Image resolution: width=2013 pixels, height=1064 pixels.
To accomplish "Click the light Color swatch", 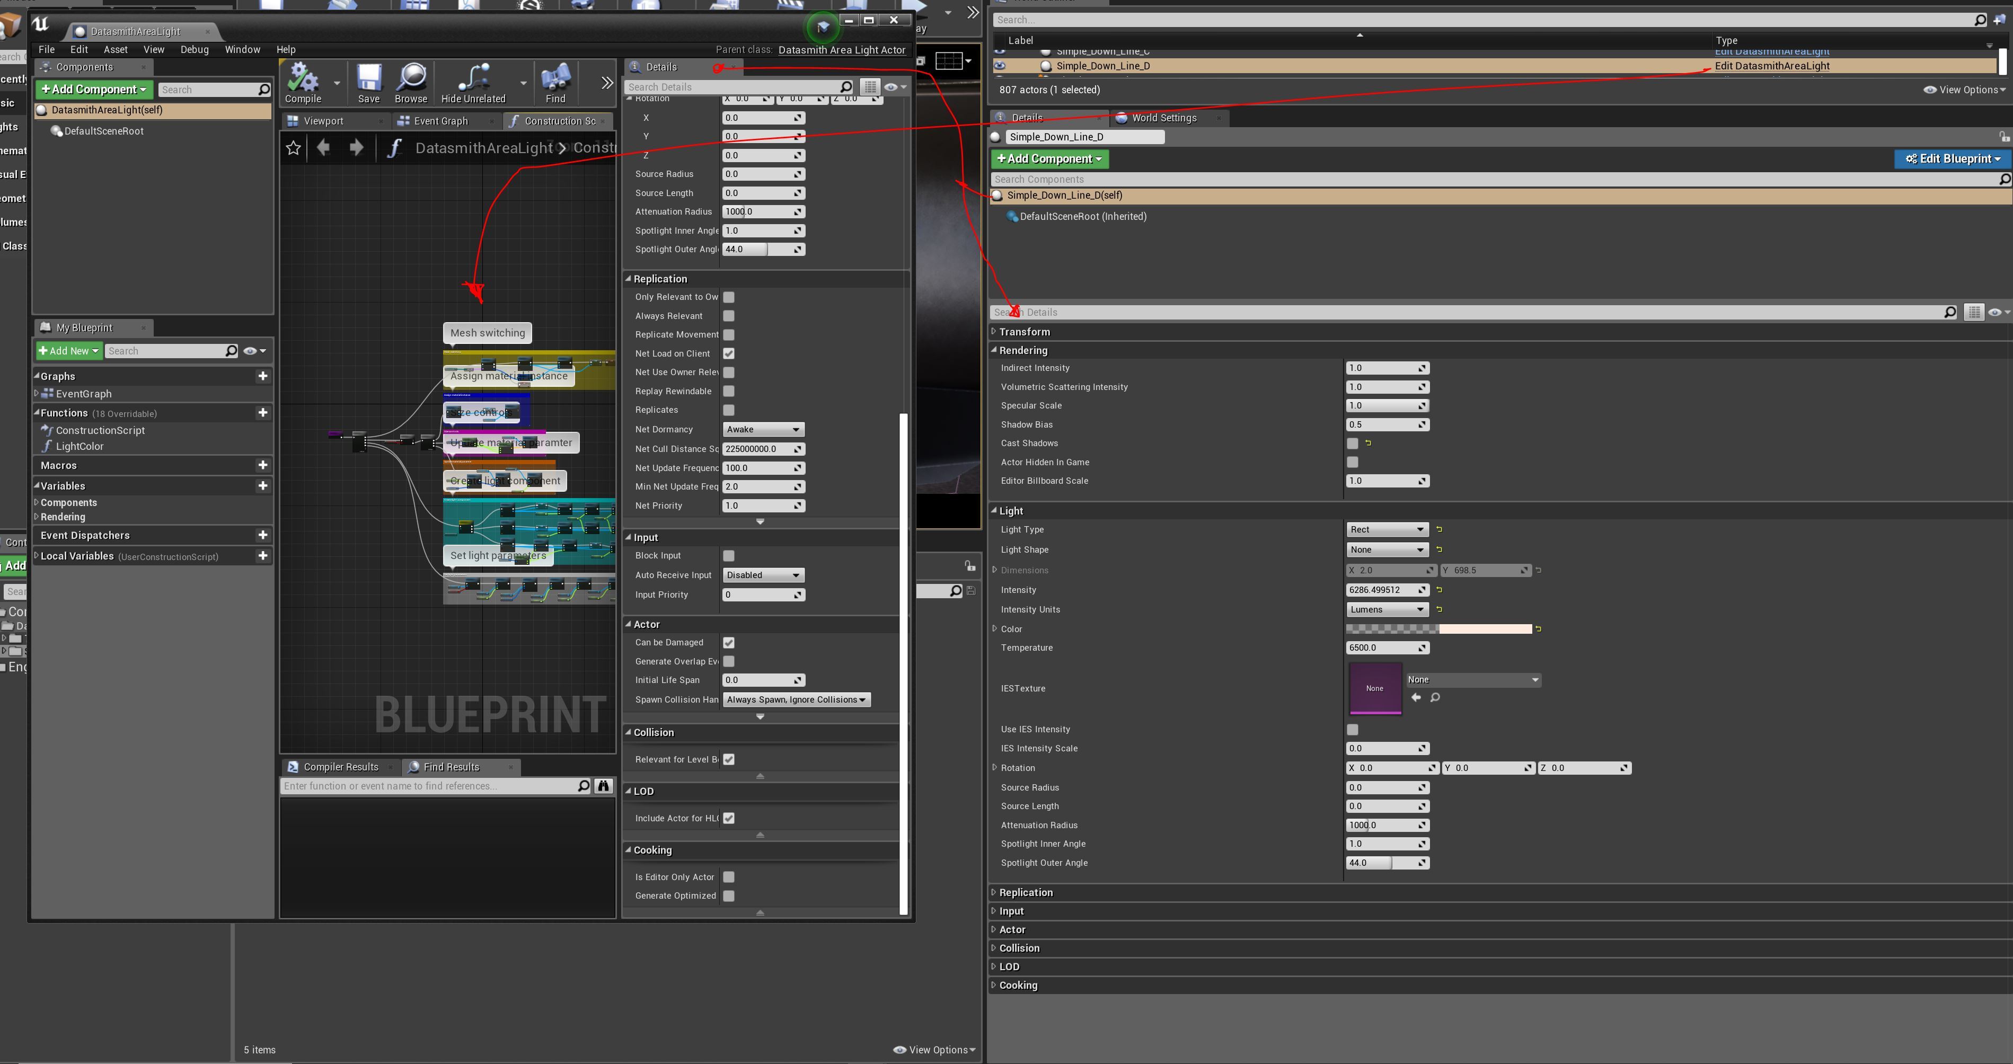I will click(x=1438, y=629).
